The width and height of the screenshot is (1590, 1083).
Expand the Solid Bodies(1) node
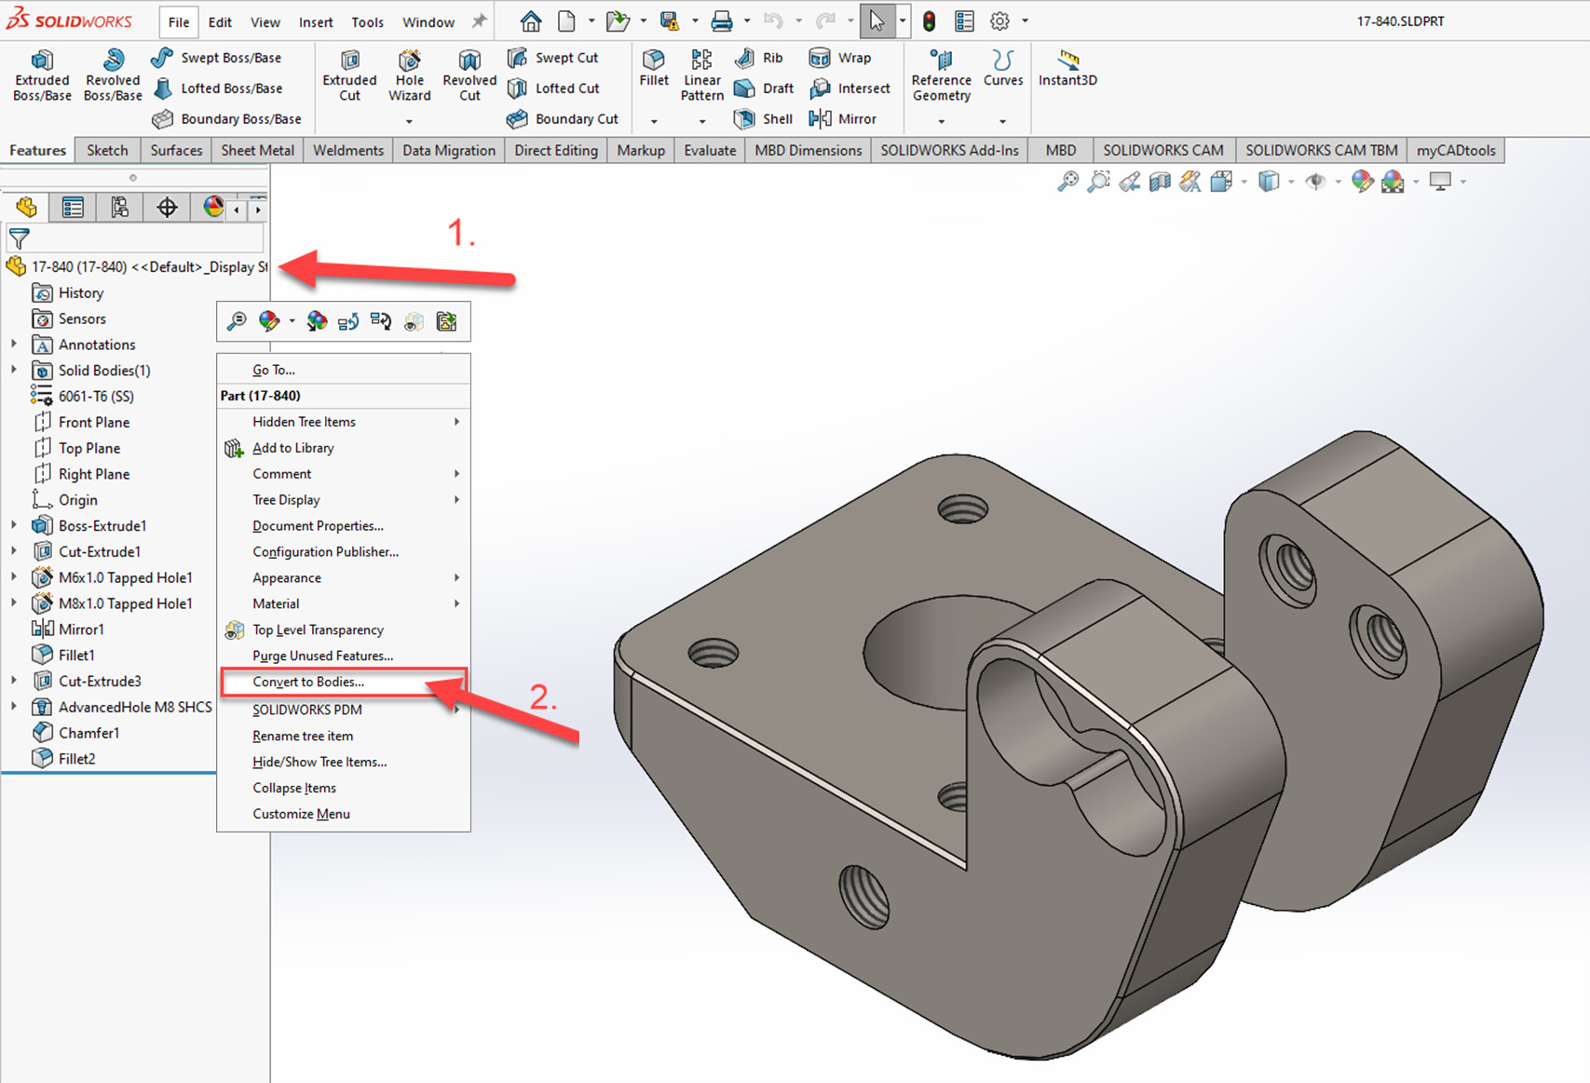[14, 370]
